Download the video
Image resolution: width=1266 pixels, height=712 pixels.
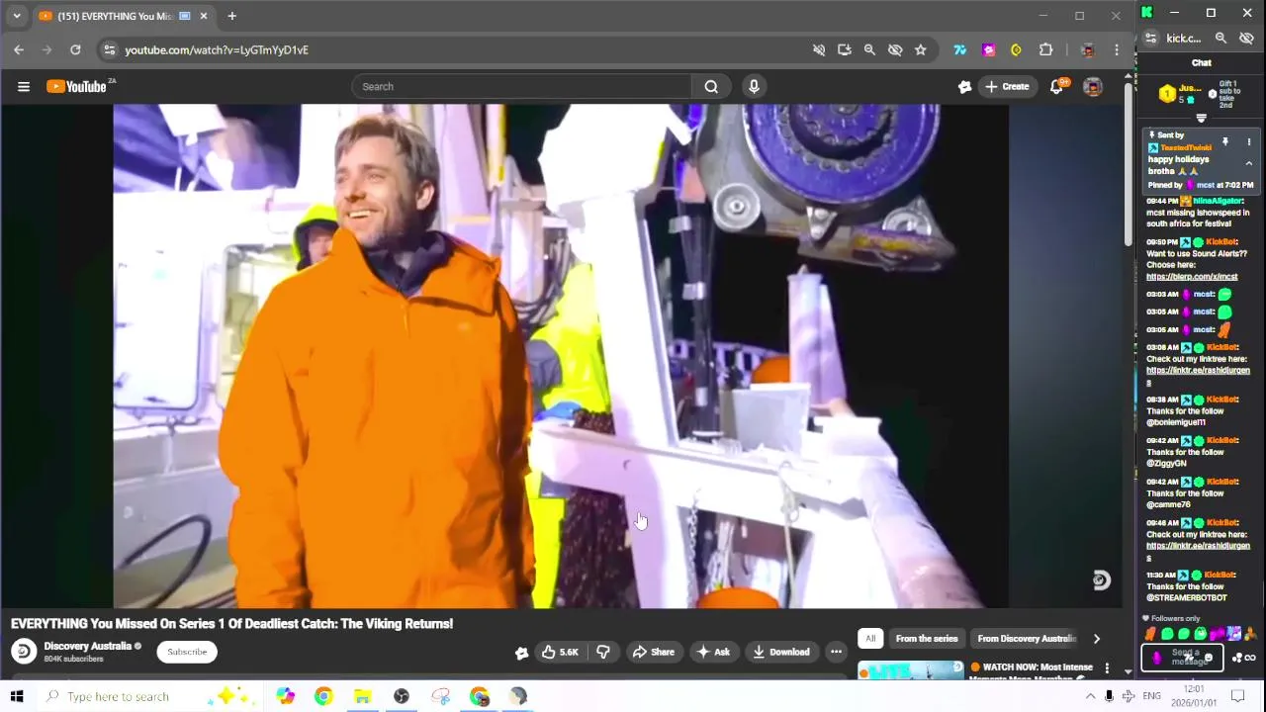click(x=781, y=652)
